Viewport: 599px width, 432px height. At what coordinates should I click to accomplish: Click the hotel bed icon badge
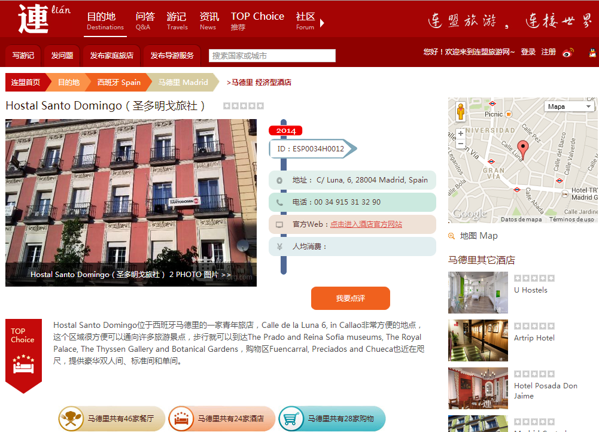[181, 419]
